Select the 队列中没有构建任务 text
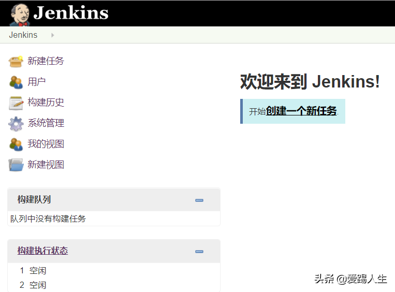 click(48, 218)
